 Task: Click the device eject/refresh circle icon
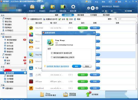25,70
